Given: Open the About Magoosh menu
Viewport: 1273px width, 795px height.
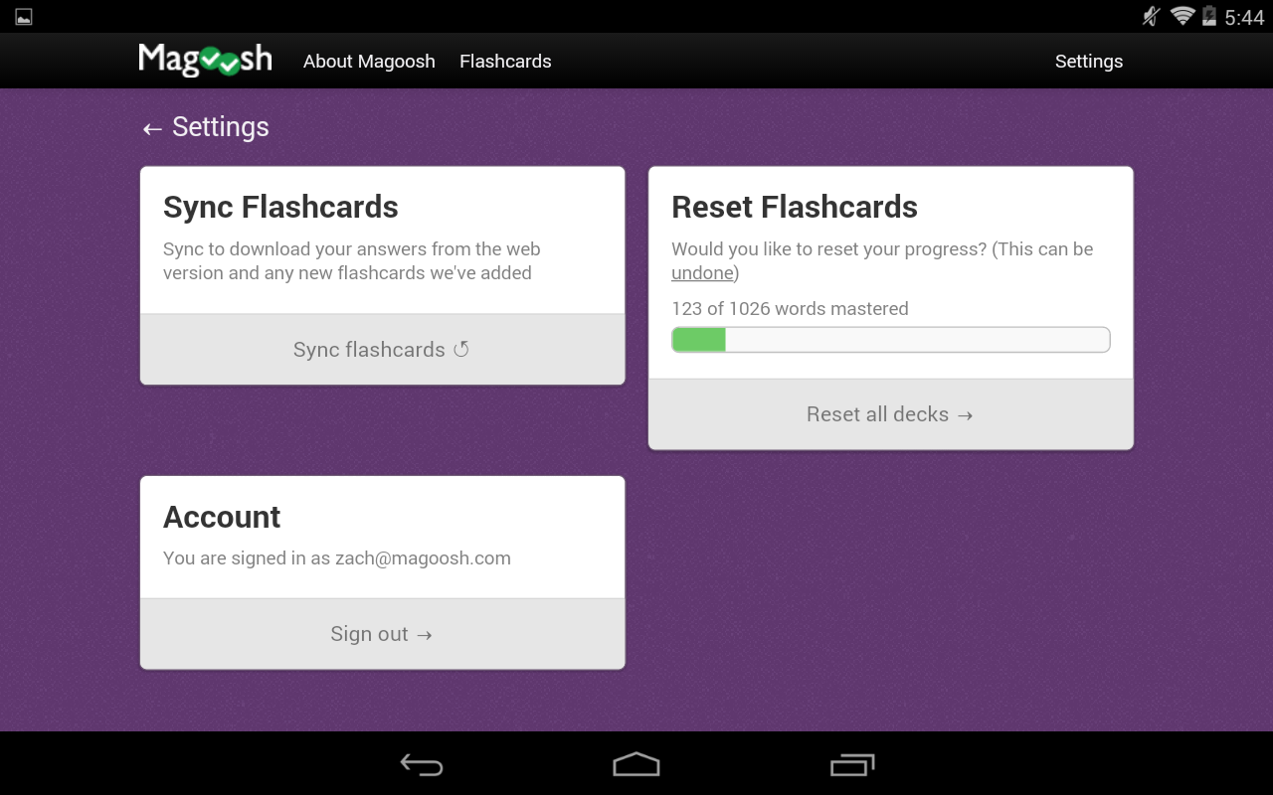Looking at the screenshot, I should coord(369,62).
